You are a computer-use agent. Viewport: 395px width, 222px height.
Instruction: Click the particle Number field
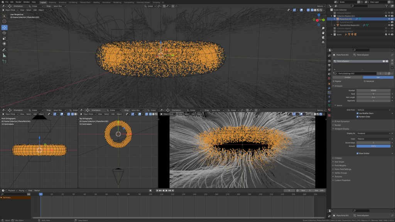[373, 91]
